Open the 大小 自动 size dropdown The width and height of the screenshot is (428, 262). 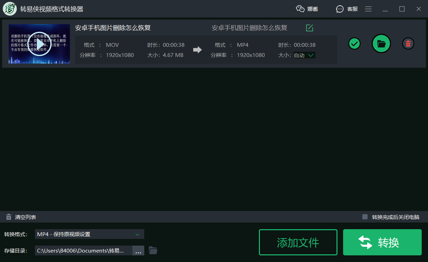(x=304, y=55)
